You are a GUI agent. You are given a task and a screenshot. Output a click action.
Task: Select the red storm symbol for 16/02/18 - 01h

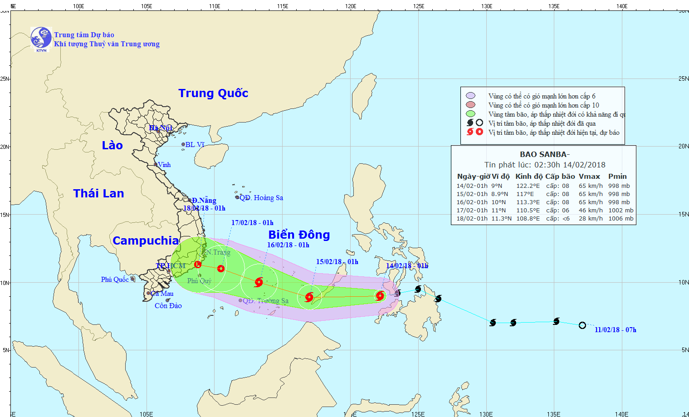[x=259, y=282]
